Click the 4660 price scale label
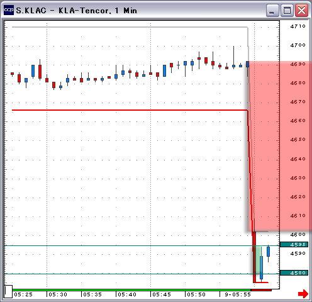This screenshot has height=302, width=312. [x=298, y=121]
